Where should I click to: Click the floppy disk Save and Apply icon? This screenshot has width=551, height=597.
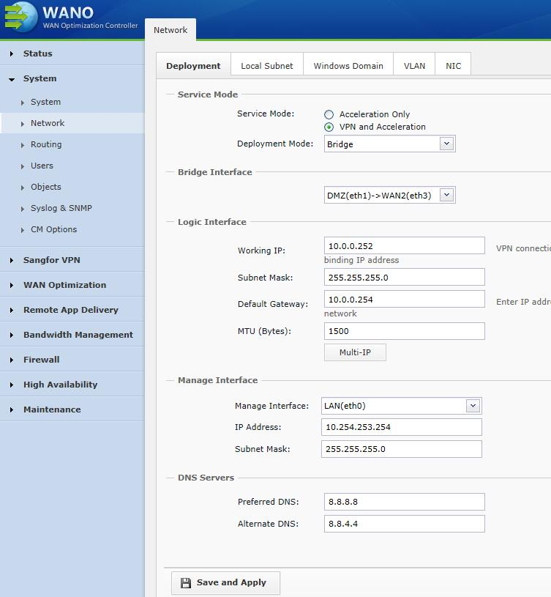(186, 583)
